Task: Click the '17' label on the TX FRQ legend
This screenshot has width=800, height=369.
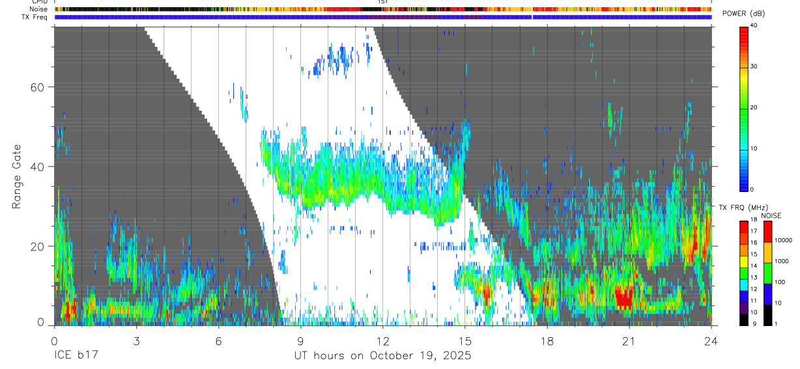Action: tap(754, 231)
